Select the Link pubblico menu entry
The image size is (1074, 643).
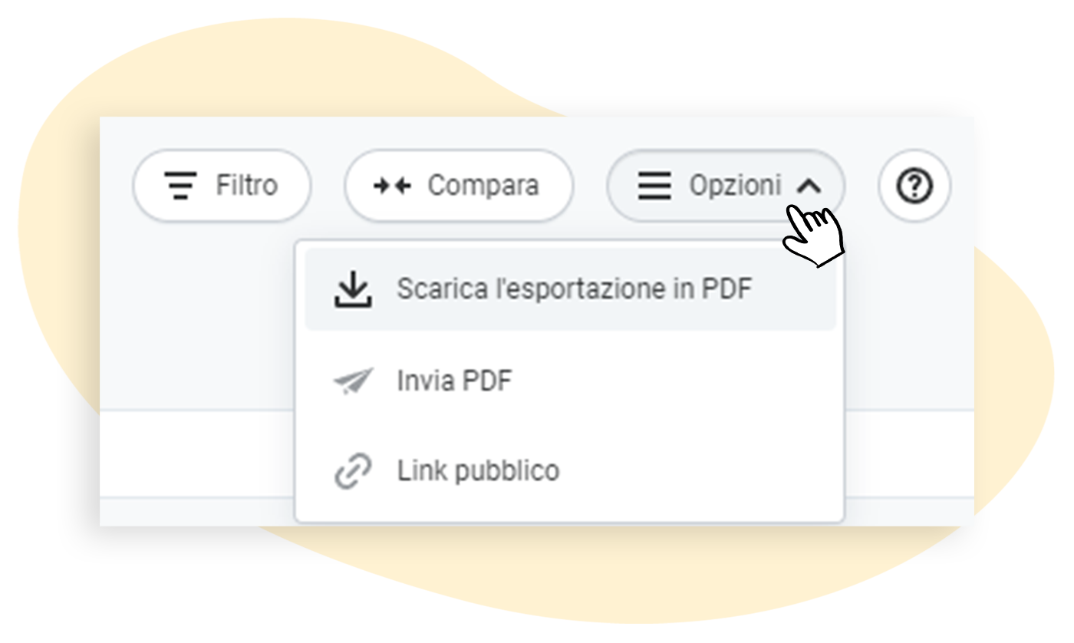click(x=478, y=471)
